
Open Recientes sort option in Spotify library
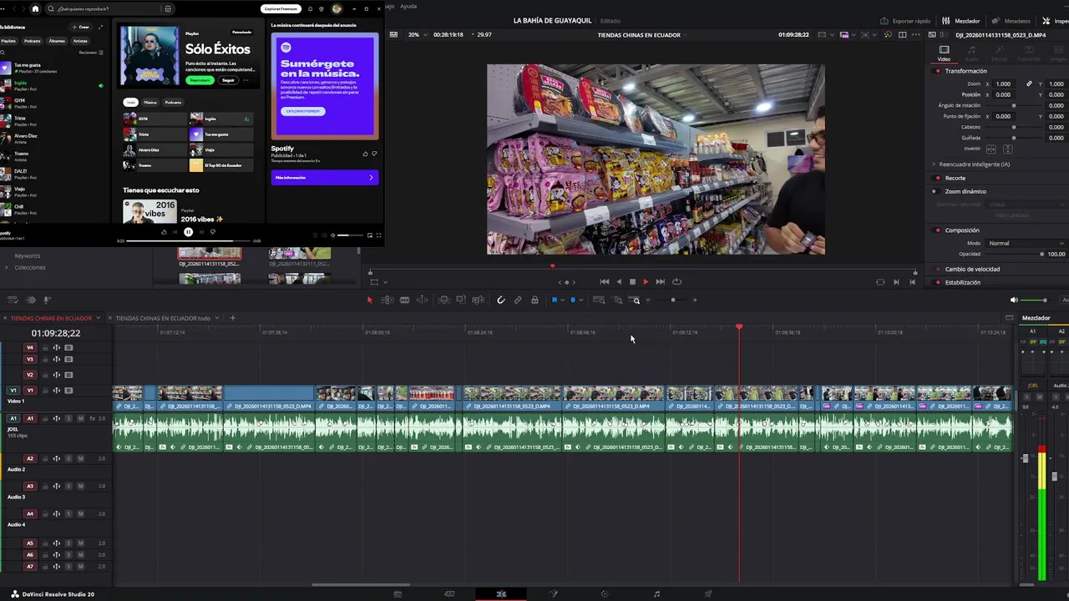click(90, 53)
